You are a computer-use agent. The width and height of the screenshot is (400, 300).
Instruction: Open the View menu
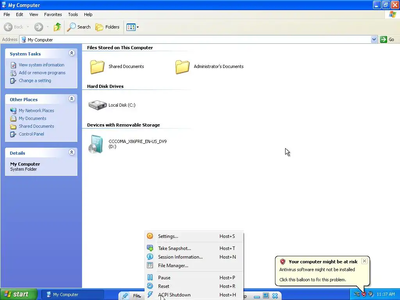[x=34, y=14]
